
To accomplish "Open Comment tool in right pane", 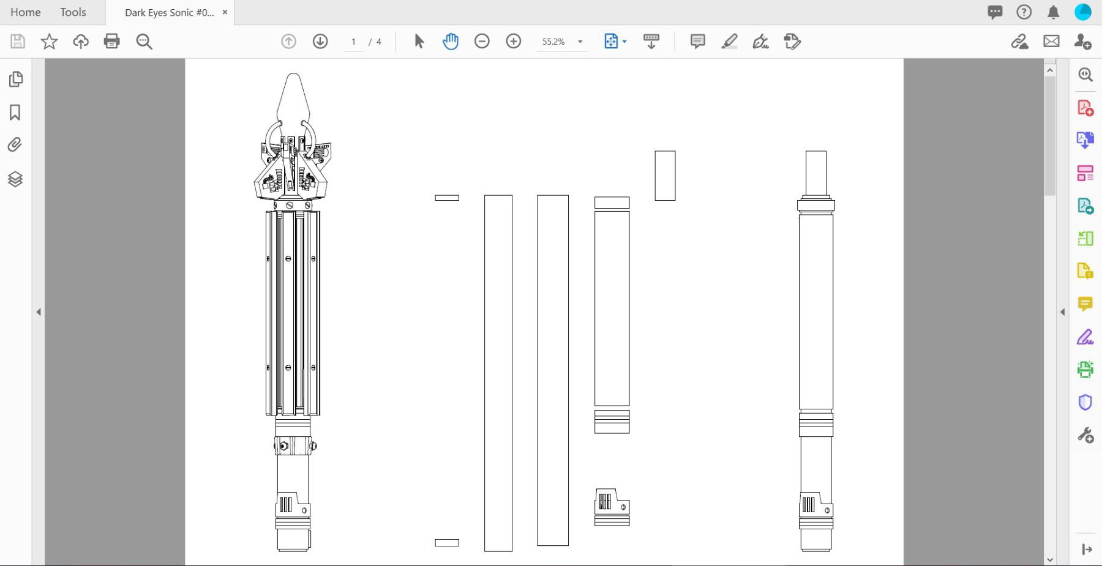I will click(x=1085, y=304).
